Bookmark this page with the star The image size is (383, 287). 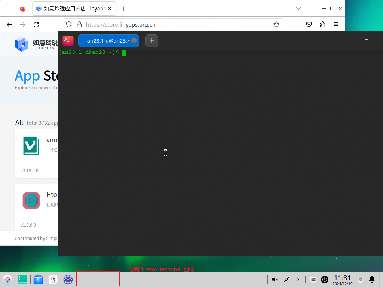(276, 24)
